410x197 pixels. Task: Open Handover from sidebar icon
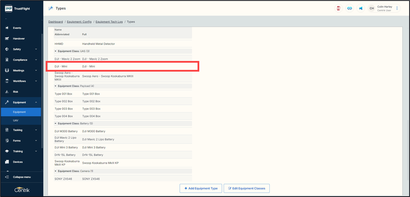pos(7,39)
